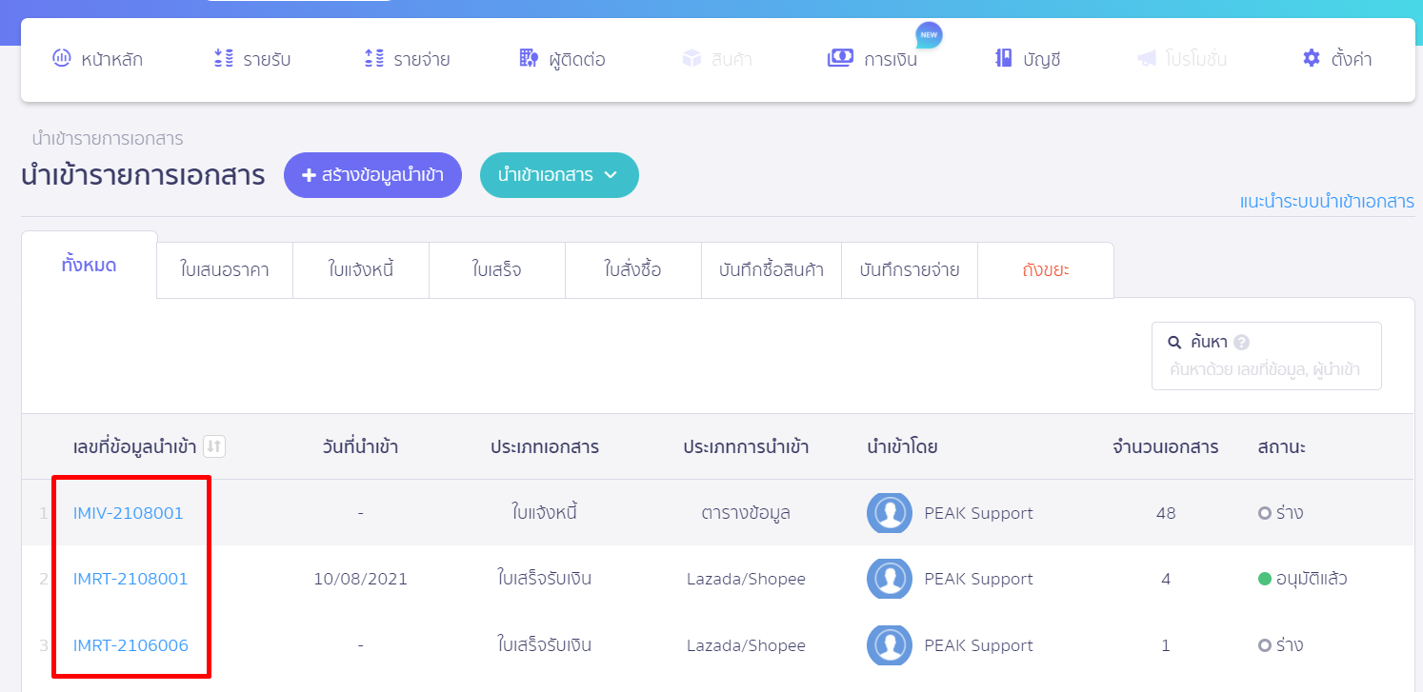Sort by import number column icon
Viewport: 1423px width, 692px height.
pyautogui.click(x=214, y=446)
